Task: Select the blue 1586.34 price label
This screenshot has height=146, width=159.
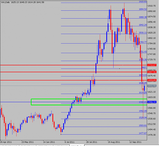Action: click(x=152, y=102)
